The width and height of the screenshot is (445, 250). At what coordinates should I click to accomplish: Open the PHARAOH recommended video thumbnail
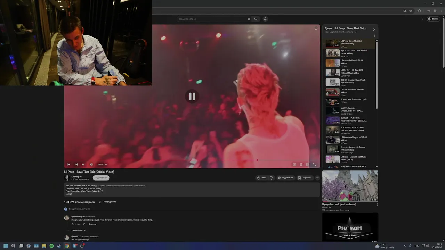(x=350, y=227)
